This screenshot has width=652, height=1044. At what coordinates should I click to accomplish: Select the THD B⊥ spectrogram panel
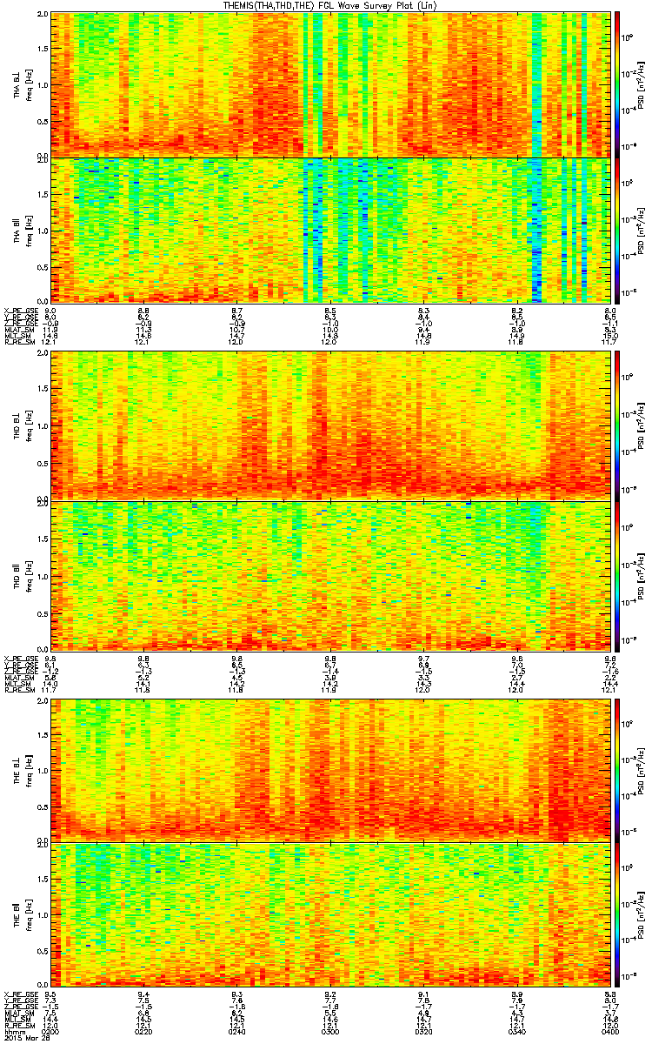[x=330, y=425]
